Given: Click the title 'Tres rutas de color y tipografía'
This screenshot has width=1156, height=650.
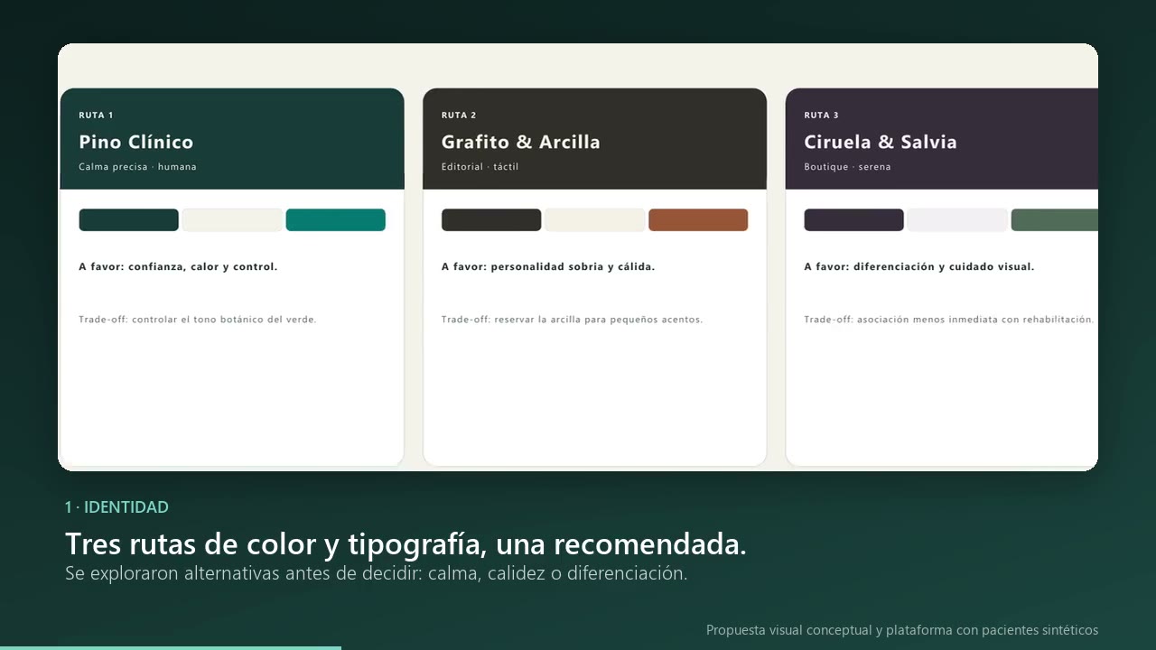Looking at the screenshot, I should (x=406, y=544).
